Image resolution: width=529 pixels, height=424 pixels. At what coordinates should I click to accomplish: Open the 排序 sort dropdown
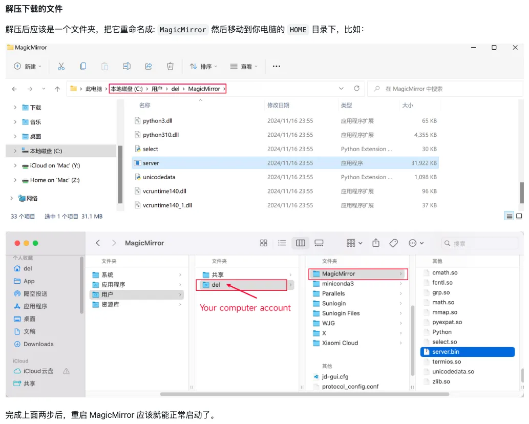click(x=203, y=67)
